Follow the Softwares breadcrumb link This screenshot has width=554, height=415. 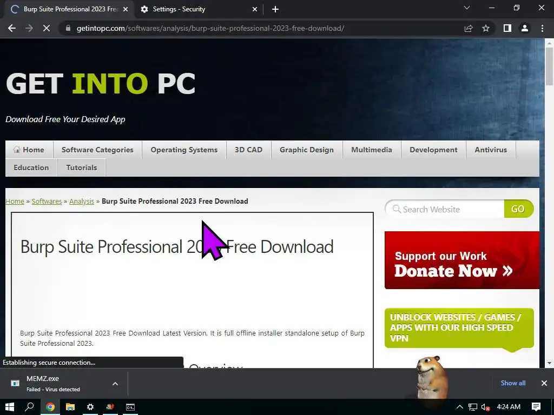pos(47,201)
